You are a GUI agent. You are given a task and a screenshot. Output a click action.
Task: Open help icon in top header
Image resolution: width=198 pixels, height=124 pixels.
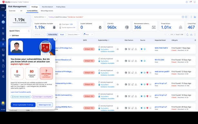[x=187, y=2]
